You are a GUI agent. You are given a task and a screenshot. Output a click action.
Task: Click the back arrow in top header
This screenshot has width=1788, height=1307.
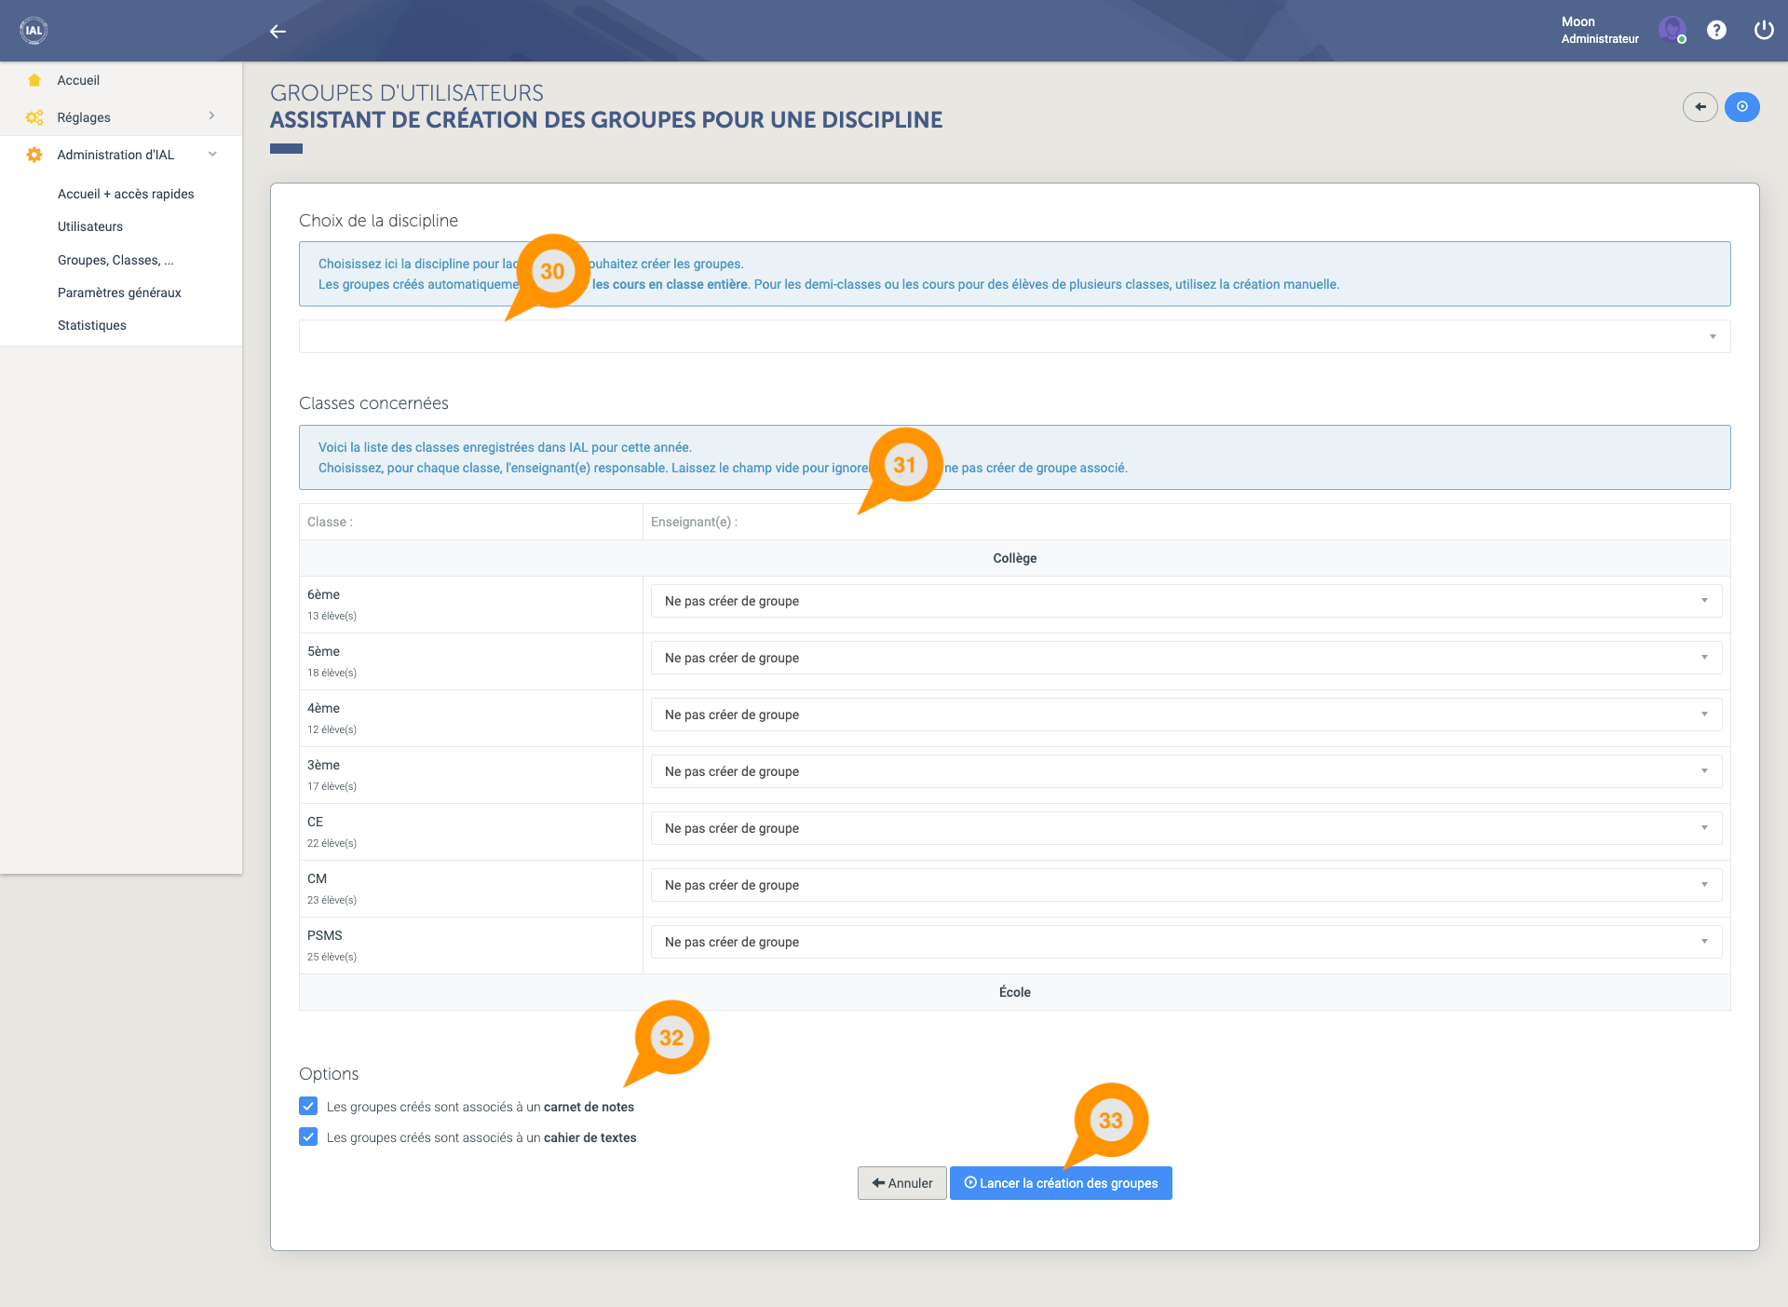[278, 31]
